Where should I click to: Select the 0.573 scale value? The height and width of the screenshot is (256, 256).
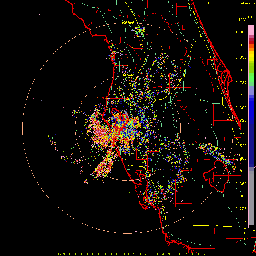[x=241, y=133]
